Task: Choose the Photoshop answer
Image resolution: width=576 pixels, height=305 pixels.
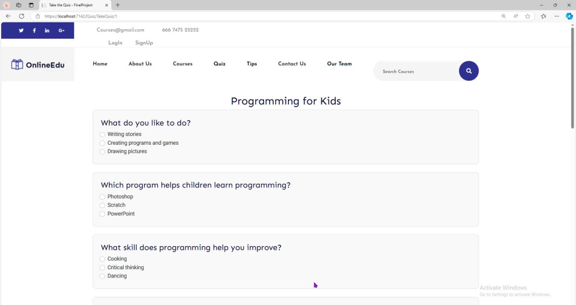Action: tap(103, 197)
